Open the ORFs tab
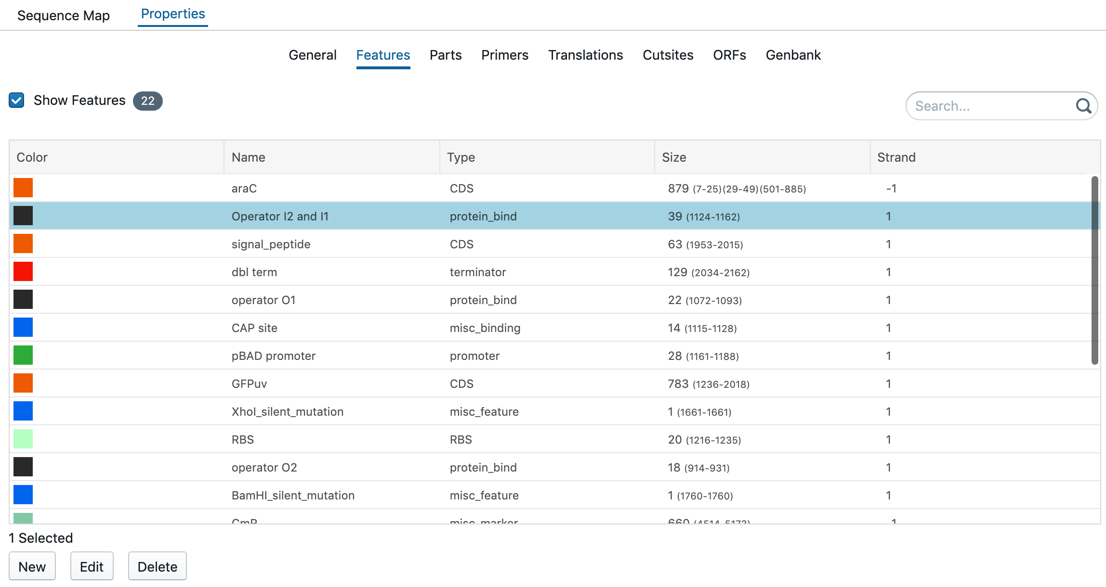 (x=729, y=55)
